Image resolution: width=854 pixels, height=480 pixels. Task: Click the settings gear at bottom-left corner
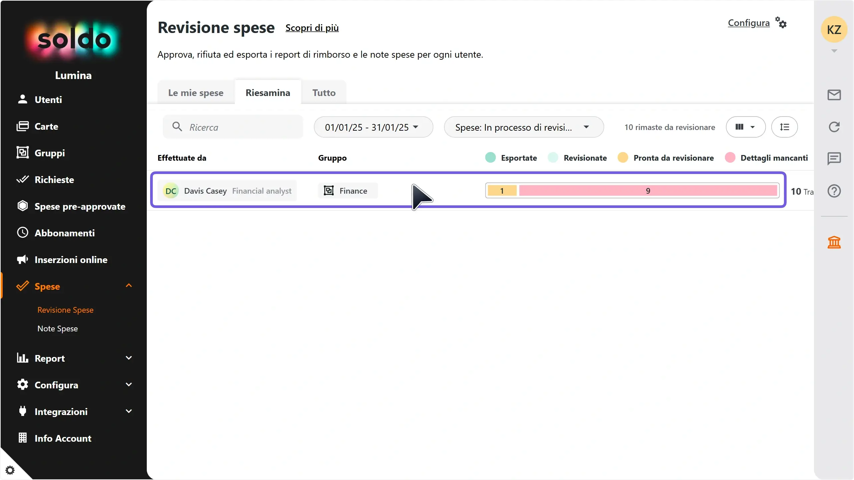[x=10, y=470]
